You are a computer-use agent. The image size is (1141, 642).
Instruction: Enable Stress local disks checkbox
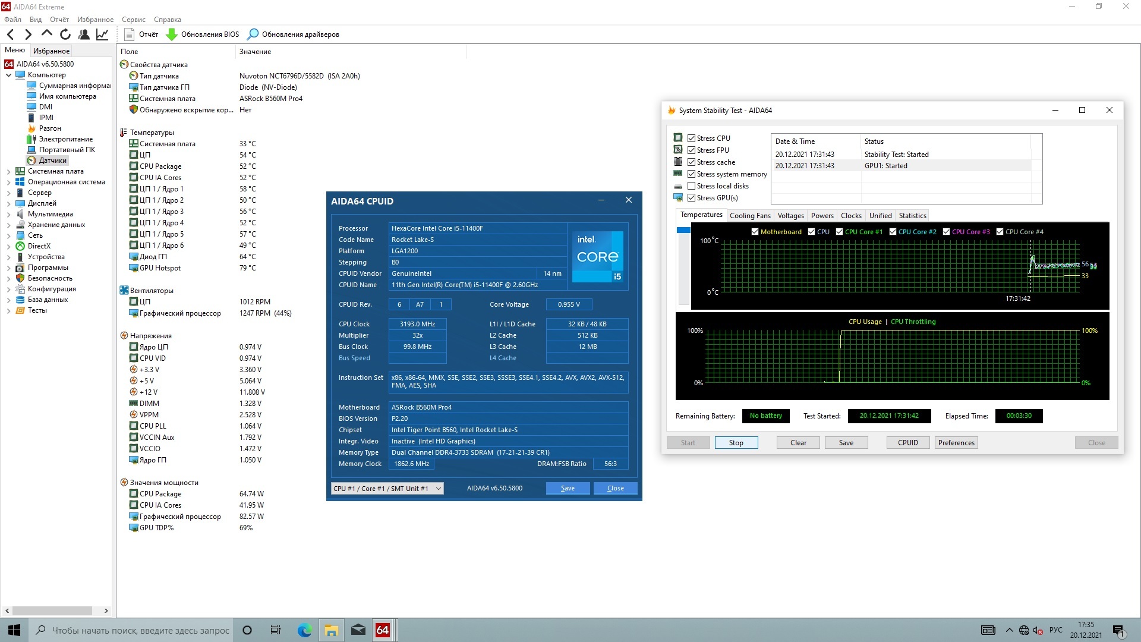click(x=691, y=186)
